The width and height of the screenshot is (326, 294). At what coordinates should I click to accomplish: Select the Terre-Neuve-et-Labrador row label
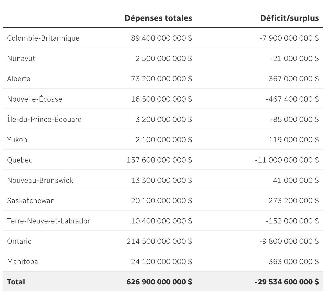point(48,221)
